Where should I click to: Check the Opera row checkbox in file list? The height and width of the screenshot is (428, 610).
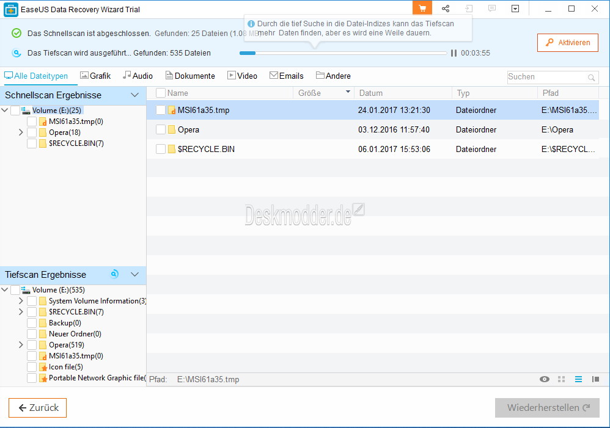(161, 129)
